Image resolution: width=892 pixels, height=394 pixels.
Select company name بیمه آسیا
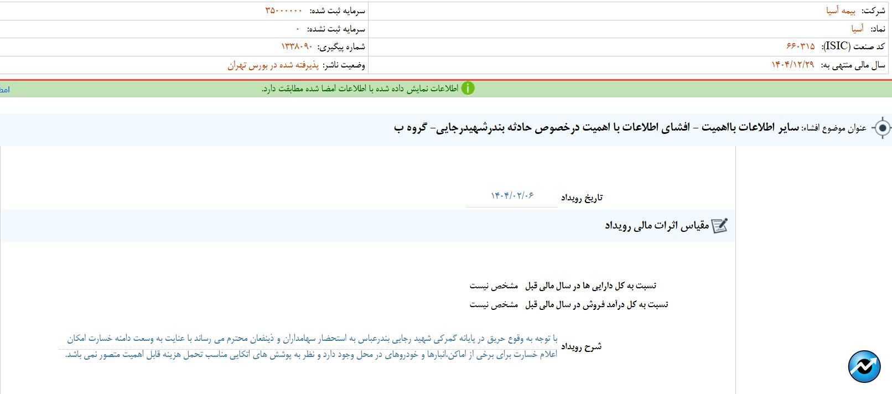click(x=840, y=11)
